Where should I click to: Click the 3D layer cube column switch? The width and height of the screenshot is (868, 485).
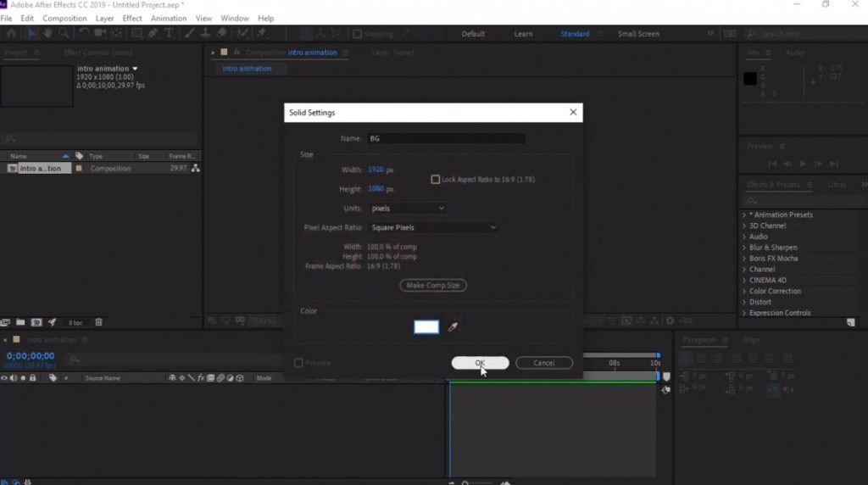[x=240, y=378]
